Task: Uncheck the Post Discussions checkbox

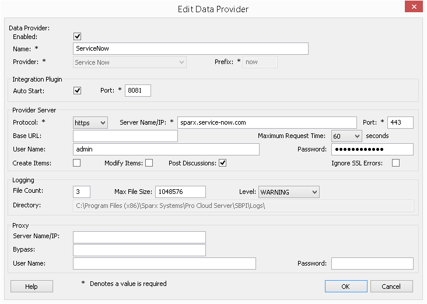Action: click(x=222, y=163)
